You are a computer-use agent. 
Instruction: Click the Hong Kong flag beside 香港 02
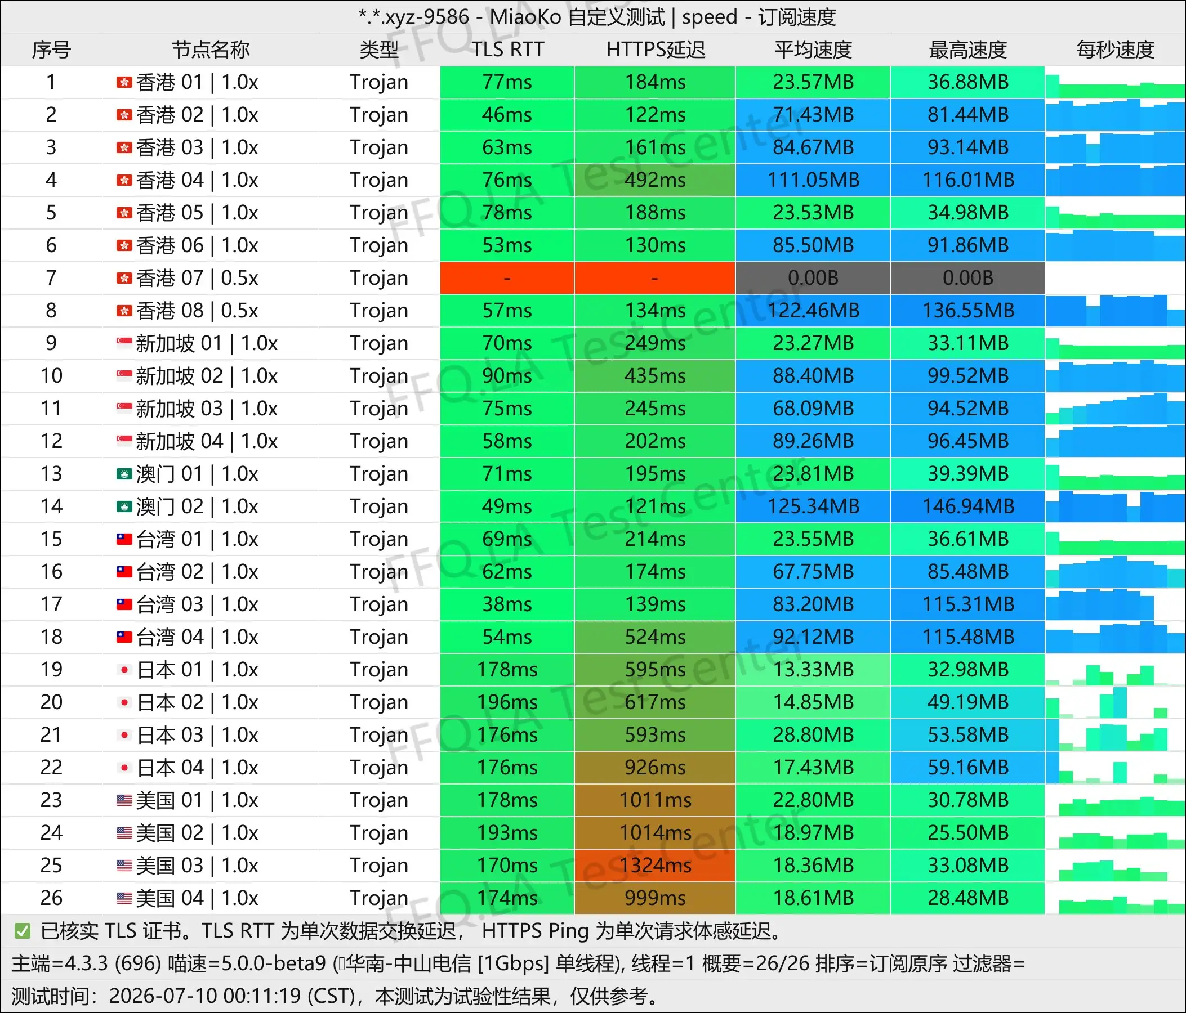click(124, 115)
